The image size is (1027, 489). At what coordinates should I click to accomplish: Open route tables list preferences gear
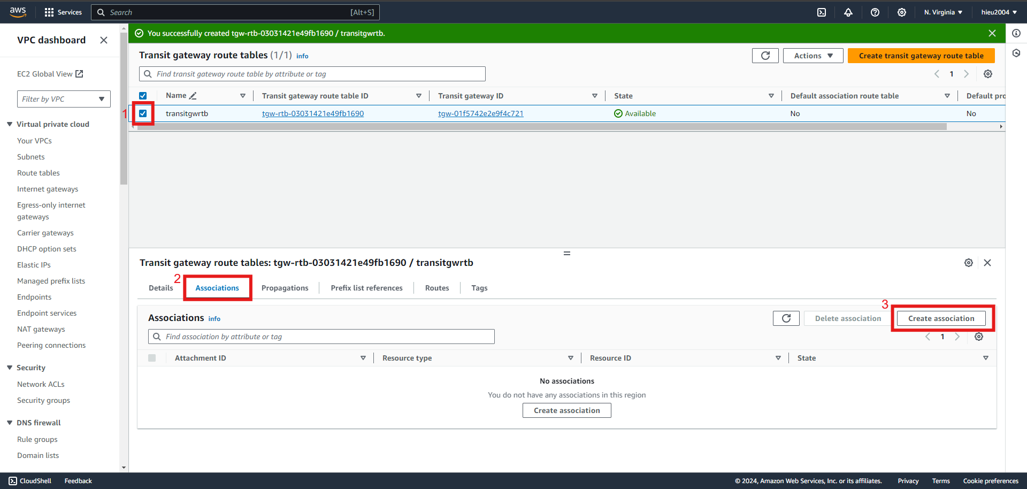pyautogui.click(x=988, y=74)
